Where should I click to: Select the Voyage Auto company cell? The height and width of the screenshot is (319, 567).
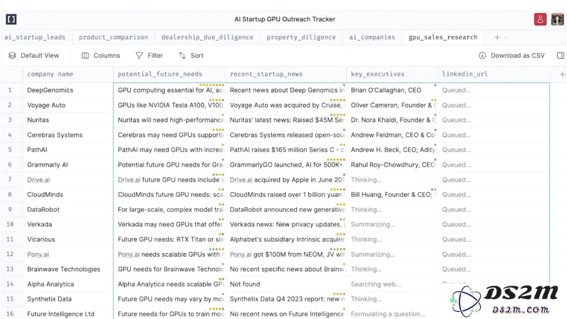point(68,105)
